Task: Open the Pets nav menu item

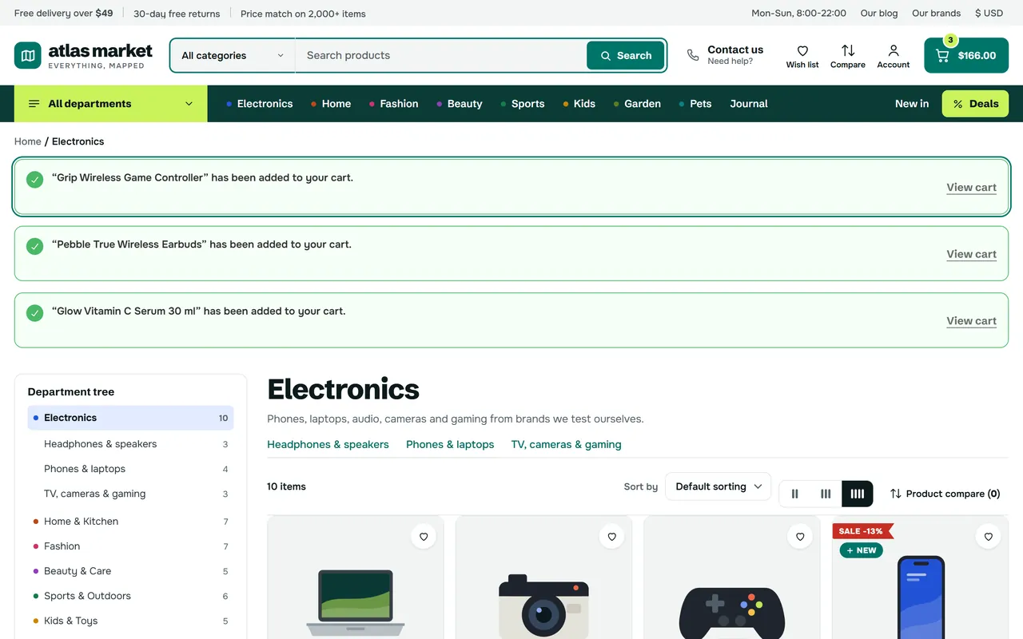Action: [x=695, y=104]
